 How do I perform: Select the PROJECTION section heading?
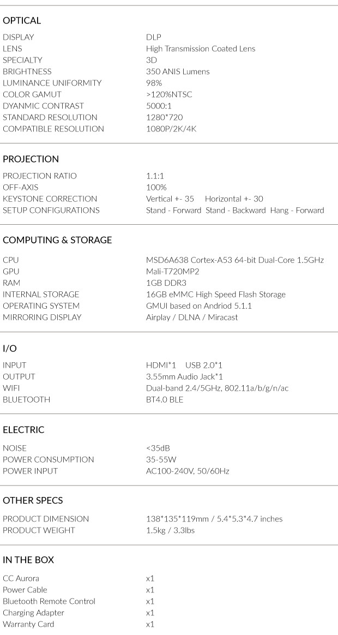point(31,159)
